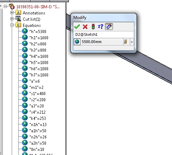Open the dimension value dropdown arrow

(132, 42)
